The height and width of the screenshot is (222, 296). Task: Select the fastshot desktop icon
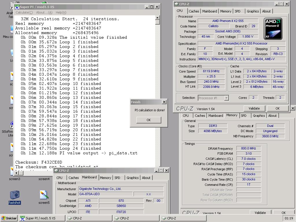pyautogui.click(x=14, y=197)
